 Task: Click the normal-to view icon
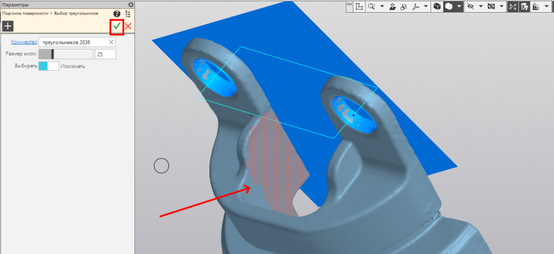(392, 6)
